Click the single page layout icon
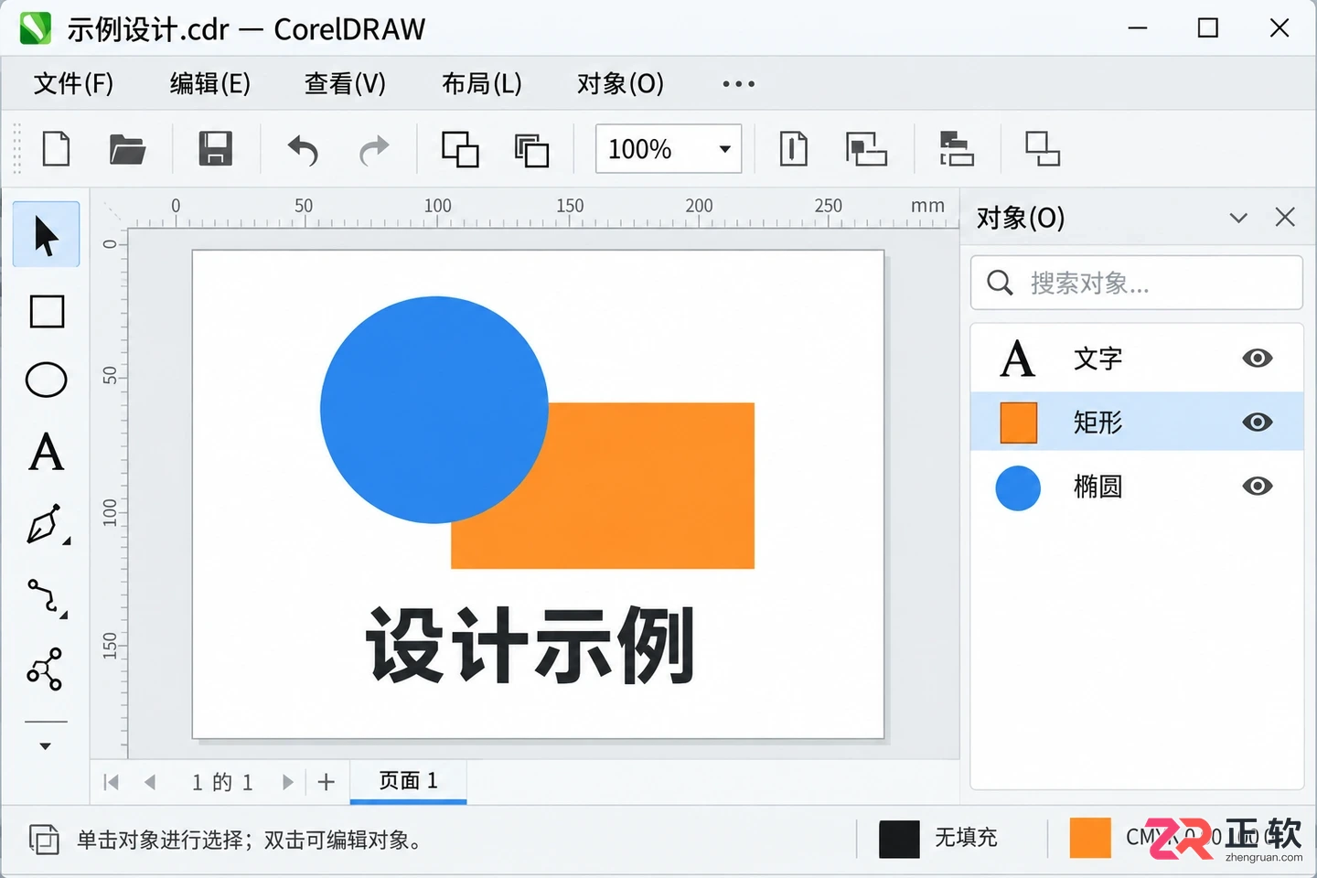Viewport: 1317px width, 878px height. [793, 148]
